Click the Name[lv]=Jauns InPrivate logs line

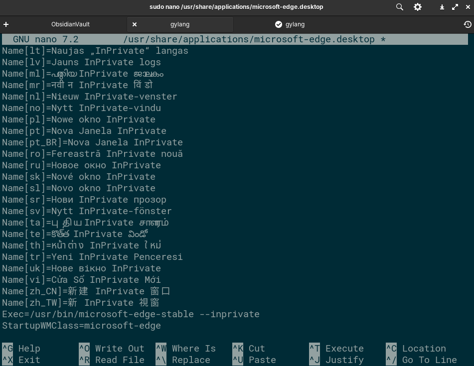(81, 62)
